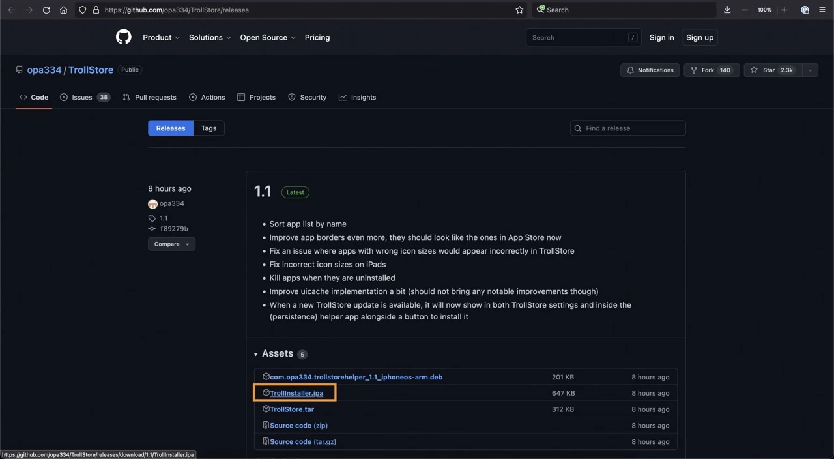Enable notifications for this repository
834x459 pixels.
coord(650,70)
